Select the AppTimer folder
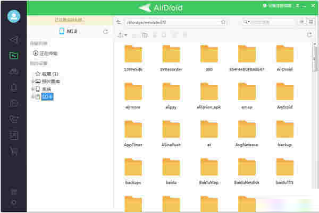The width and height of the screenshot is (319, 213). (x=133, y=134)
